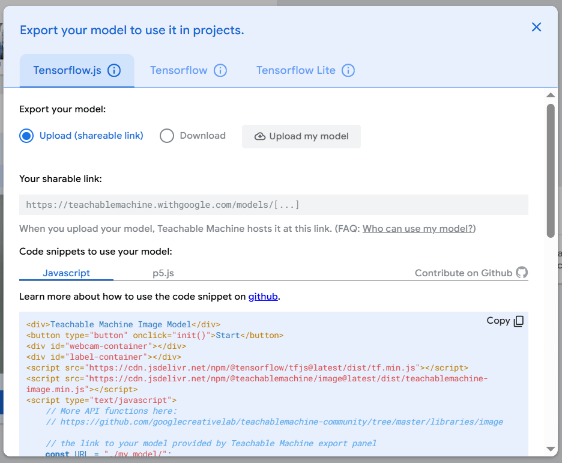Click the info icon next to Tensorflow Lite
Viewport: 562px width, 463px height.
(348, 70)
